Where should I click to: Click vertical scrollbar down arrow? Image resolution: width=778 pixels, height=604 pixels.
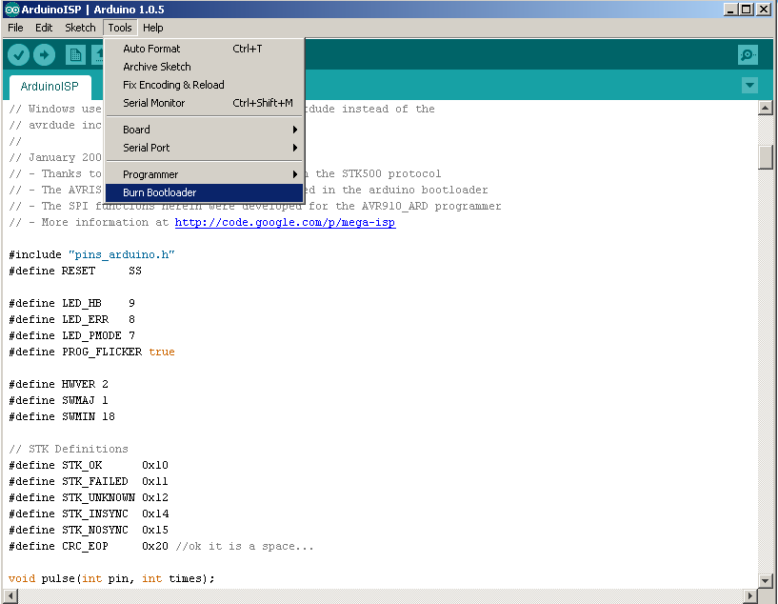tap(765, 580)
